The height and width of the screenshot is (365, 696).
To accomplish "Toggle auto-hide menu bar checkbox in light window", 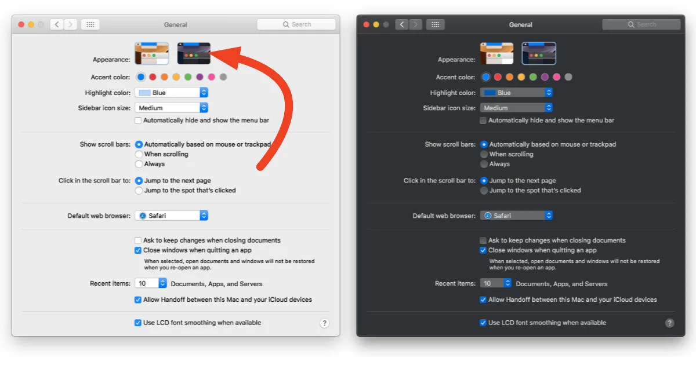I will (x=138, y=121).
